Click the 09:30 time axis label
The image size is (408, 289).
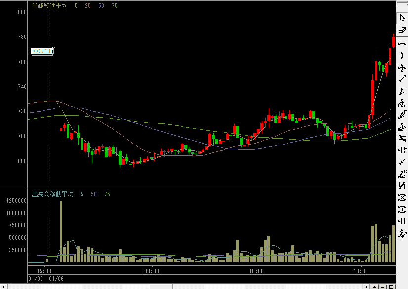click(152, 271)
